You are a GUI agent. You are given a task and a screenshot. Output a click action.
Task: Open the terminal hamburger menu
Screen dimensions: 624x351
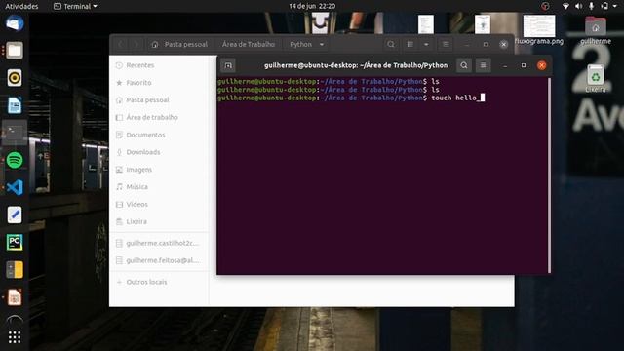[483, 65]
